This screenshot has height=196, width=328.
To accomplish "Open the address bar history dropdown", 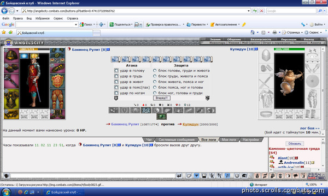I will [x=249, y=11].
